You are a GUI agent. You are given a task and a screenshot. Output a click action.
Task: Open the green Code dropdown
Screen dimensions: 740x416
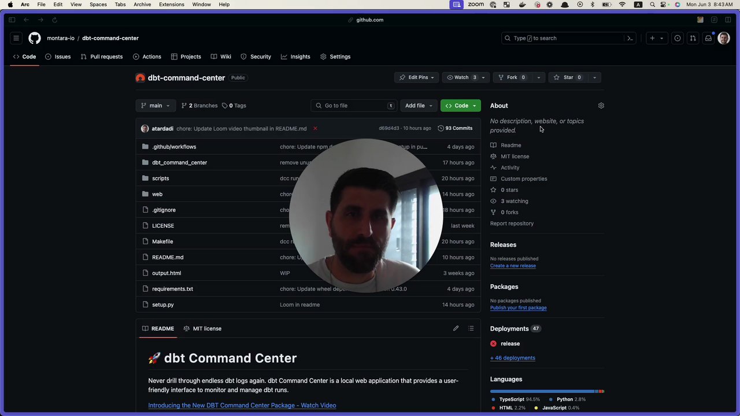(460, 106)
